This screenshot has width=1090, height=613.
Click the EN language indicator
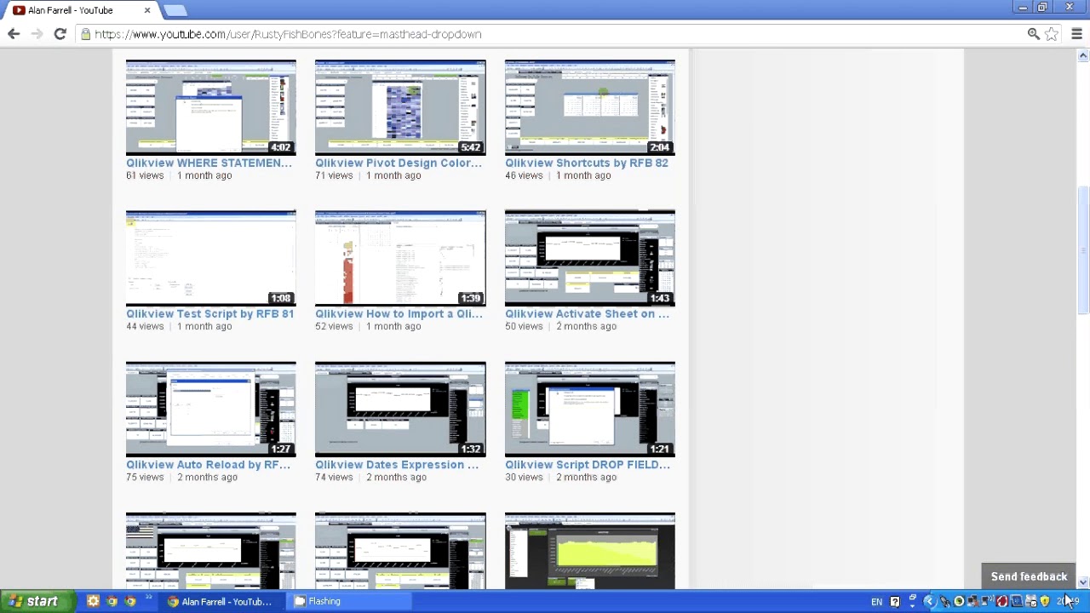point(876,601)
